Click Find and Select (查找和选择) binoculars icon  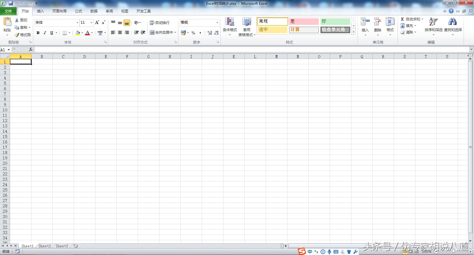452,22
